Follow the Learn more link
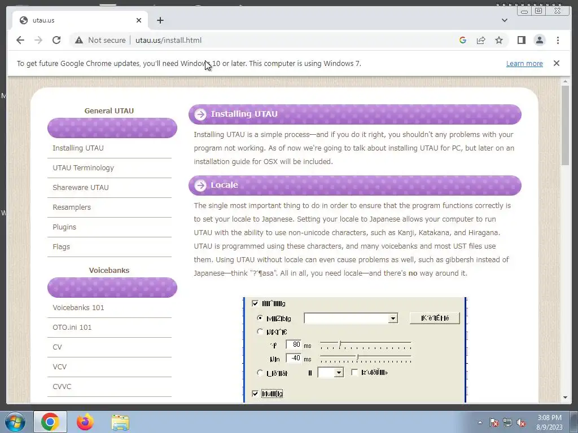 524,63
